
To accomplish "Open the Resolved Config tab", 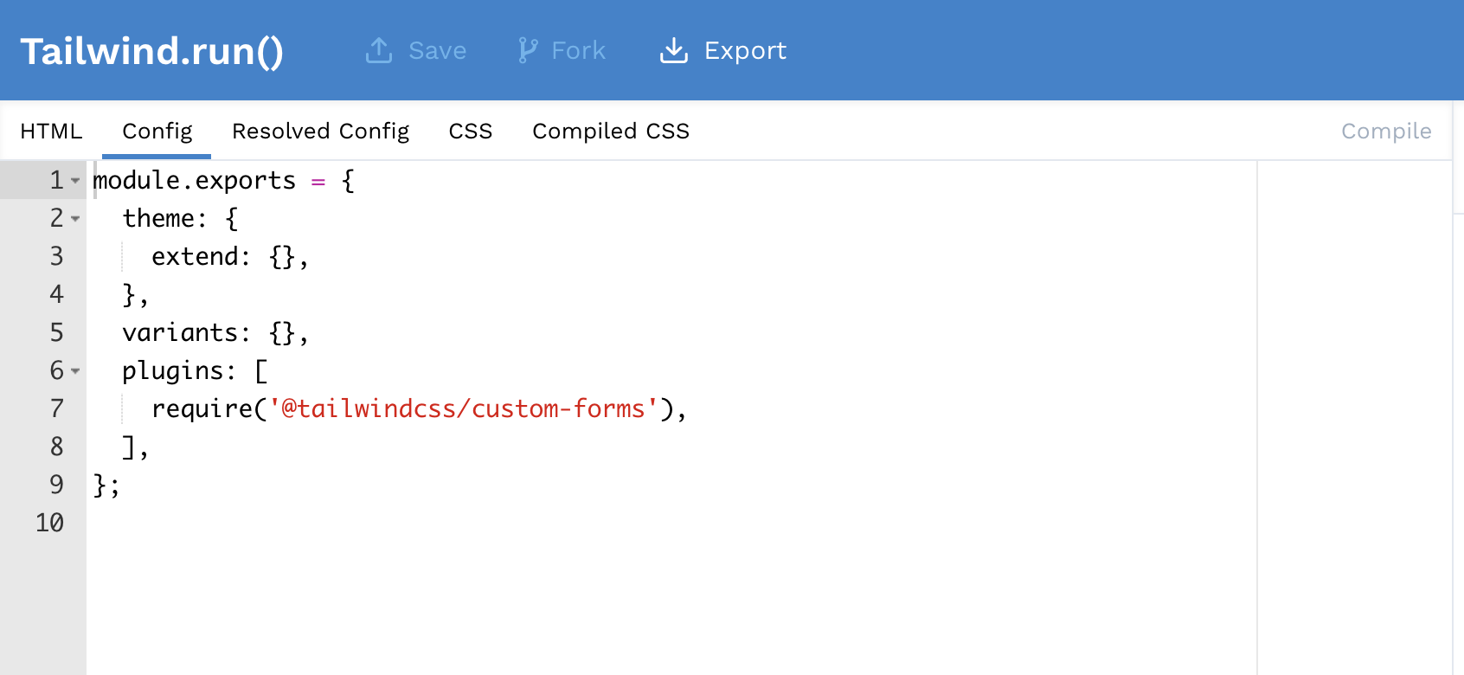I will (320, 131).
